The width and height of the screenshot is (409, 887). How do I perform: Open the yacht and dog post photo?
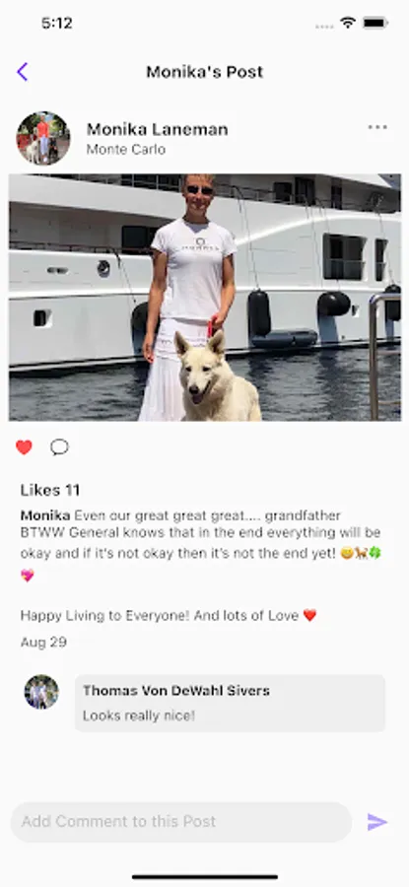click(205, 297)
